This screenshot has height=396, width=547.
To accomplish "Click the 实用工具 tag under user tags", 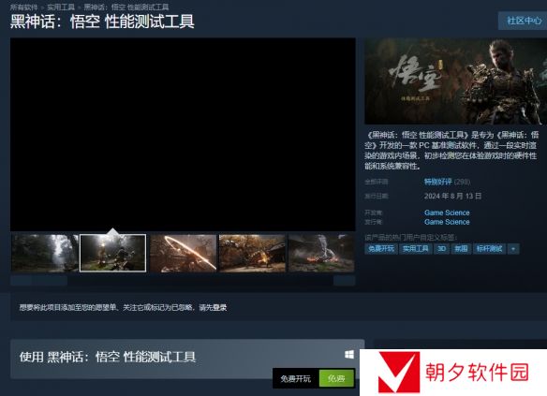I will [x=415, y=248].
